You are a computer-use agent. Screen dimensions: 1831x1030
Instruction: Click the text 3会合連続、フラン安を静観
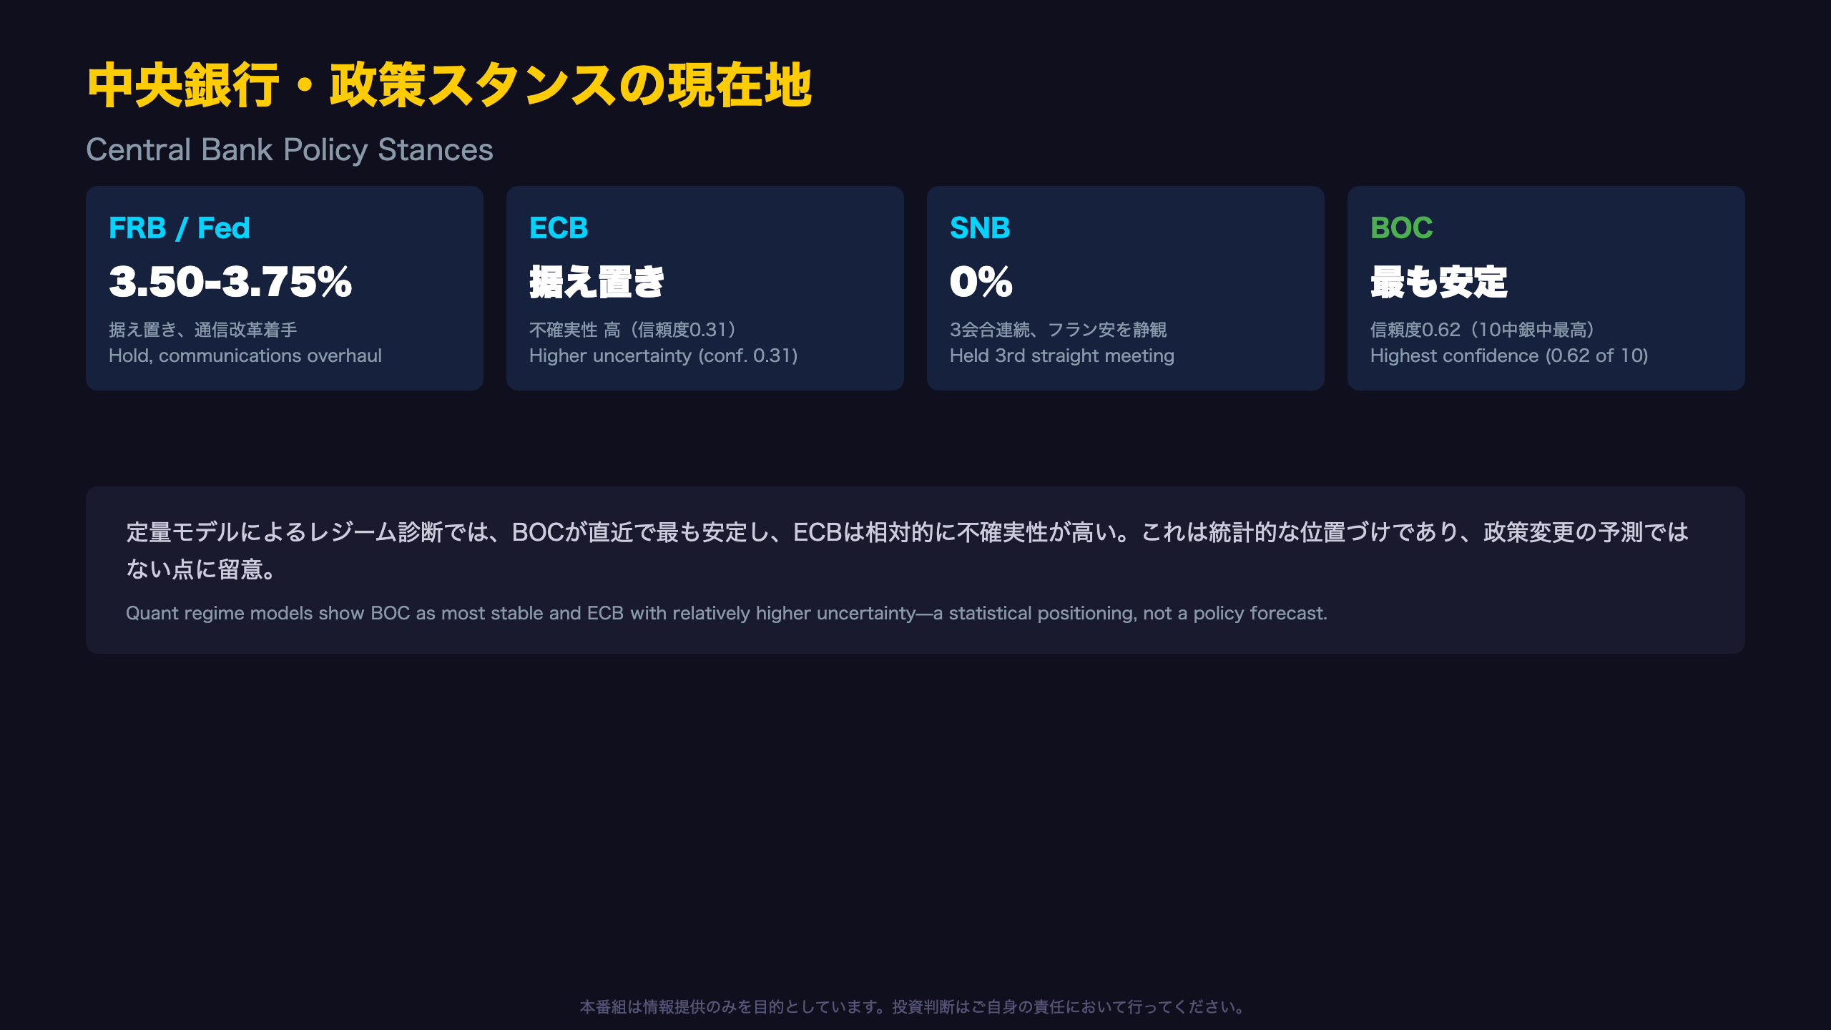1059,330
